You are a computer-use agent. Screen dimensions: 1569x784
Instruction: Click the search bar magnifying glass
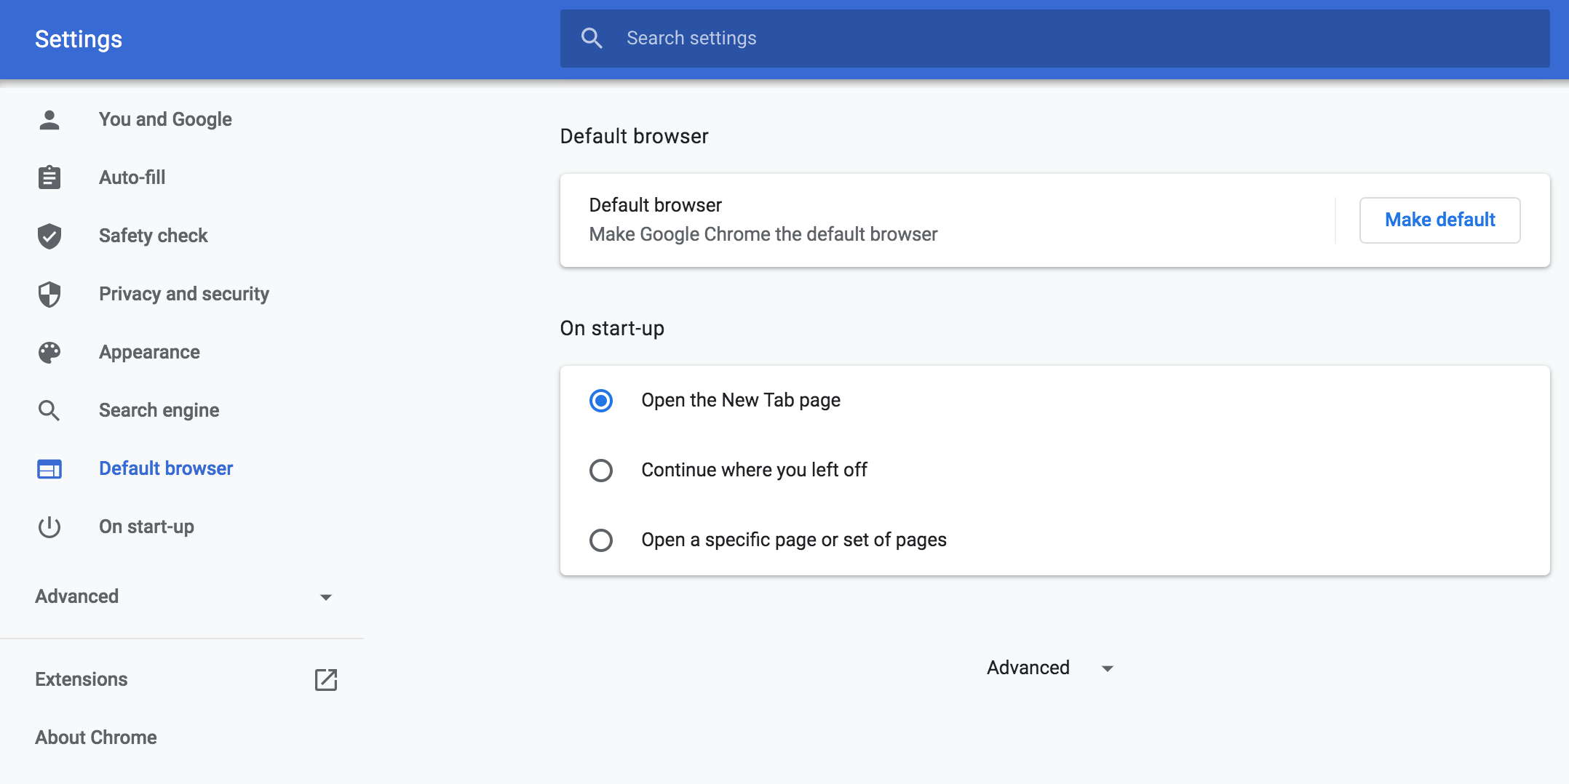point(592,38)
